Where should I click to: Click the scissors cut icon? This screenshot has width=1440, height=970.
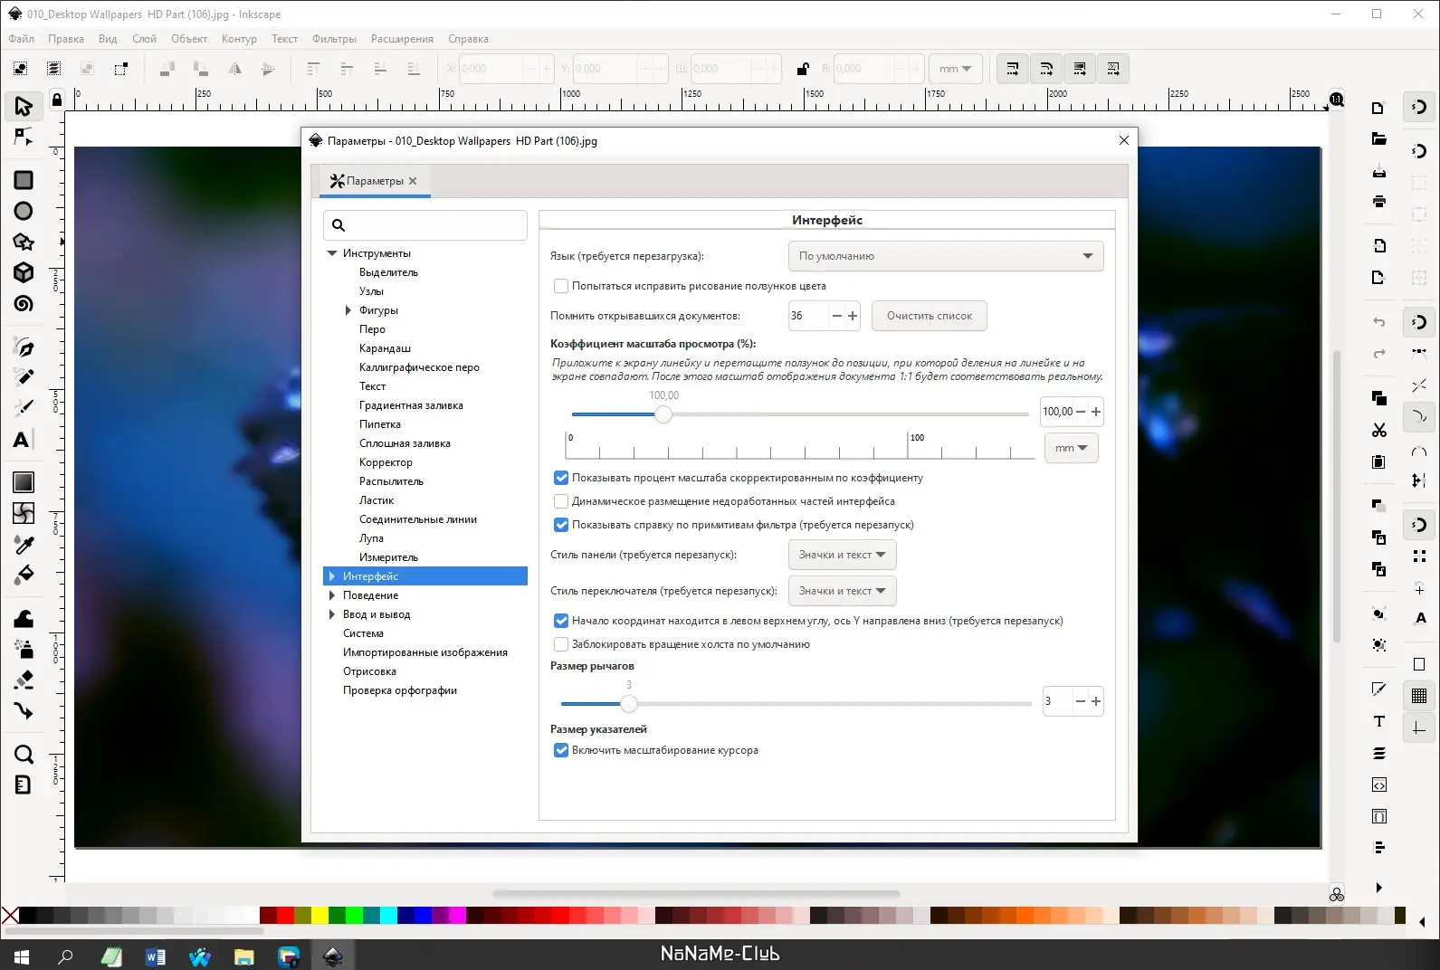click(1378, 430)
